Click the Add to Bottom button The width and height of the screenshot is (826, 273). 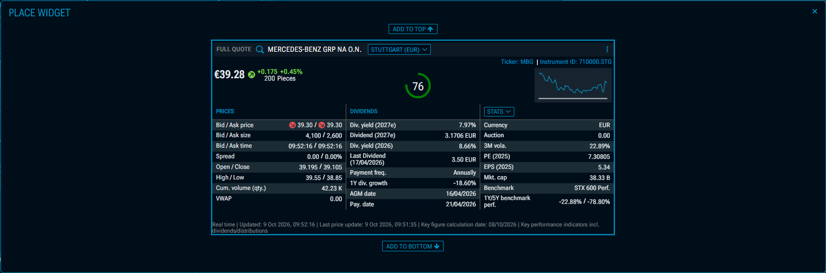tap(413, 246)
